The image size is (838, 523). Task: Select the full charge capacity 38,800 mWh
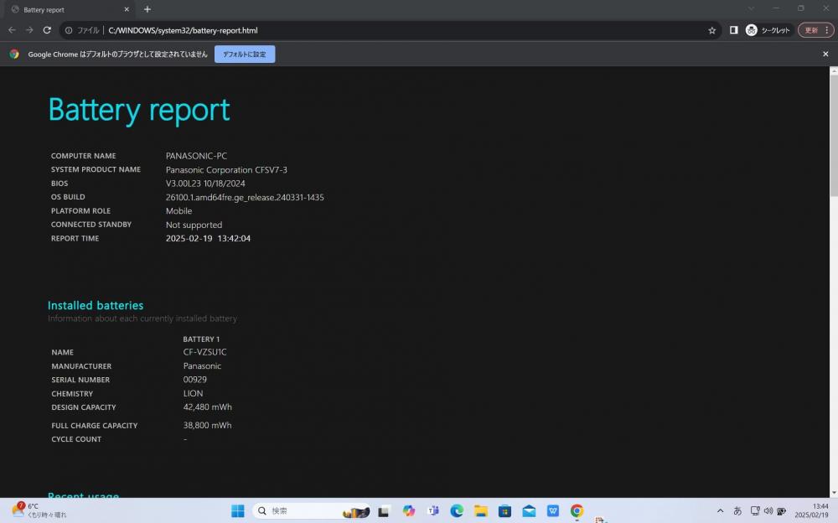(x=207, y=425)
